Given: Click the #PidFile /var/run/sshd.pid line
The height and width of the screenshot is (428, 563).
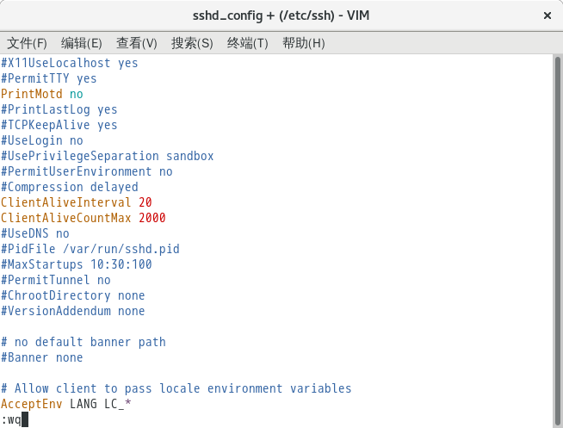Looking at the screenshot, I should tap(90, 249).
